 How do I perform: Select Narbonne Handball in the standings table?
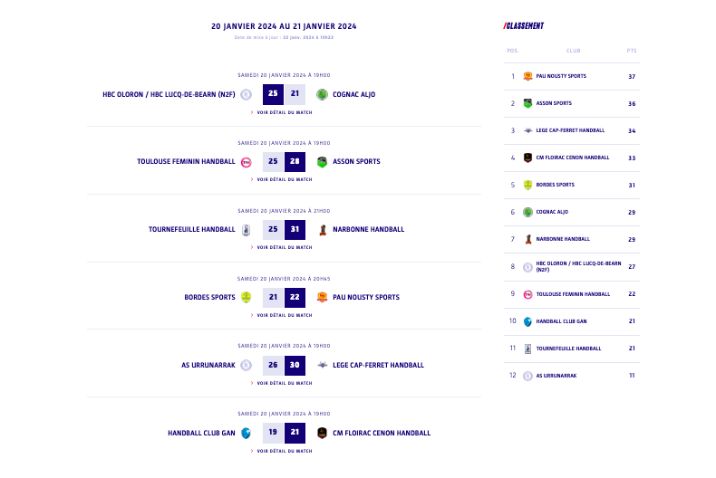tap(563, 239)
